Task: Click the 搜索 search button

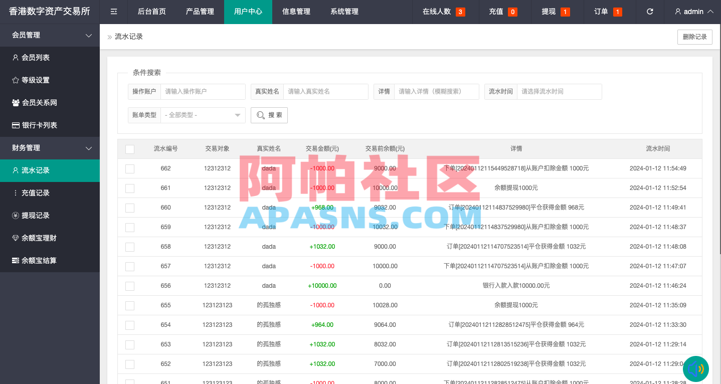Action: pyautogui.click(x=269, y=115)
